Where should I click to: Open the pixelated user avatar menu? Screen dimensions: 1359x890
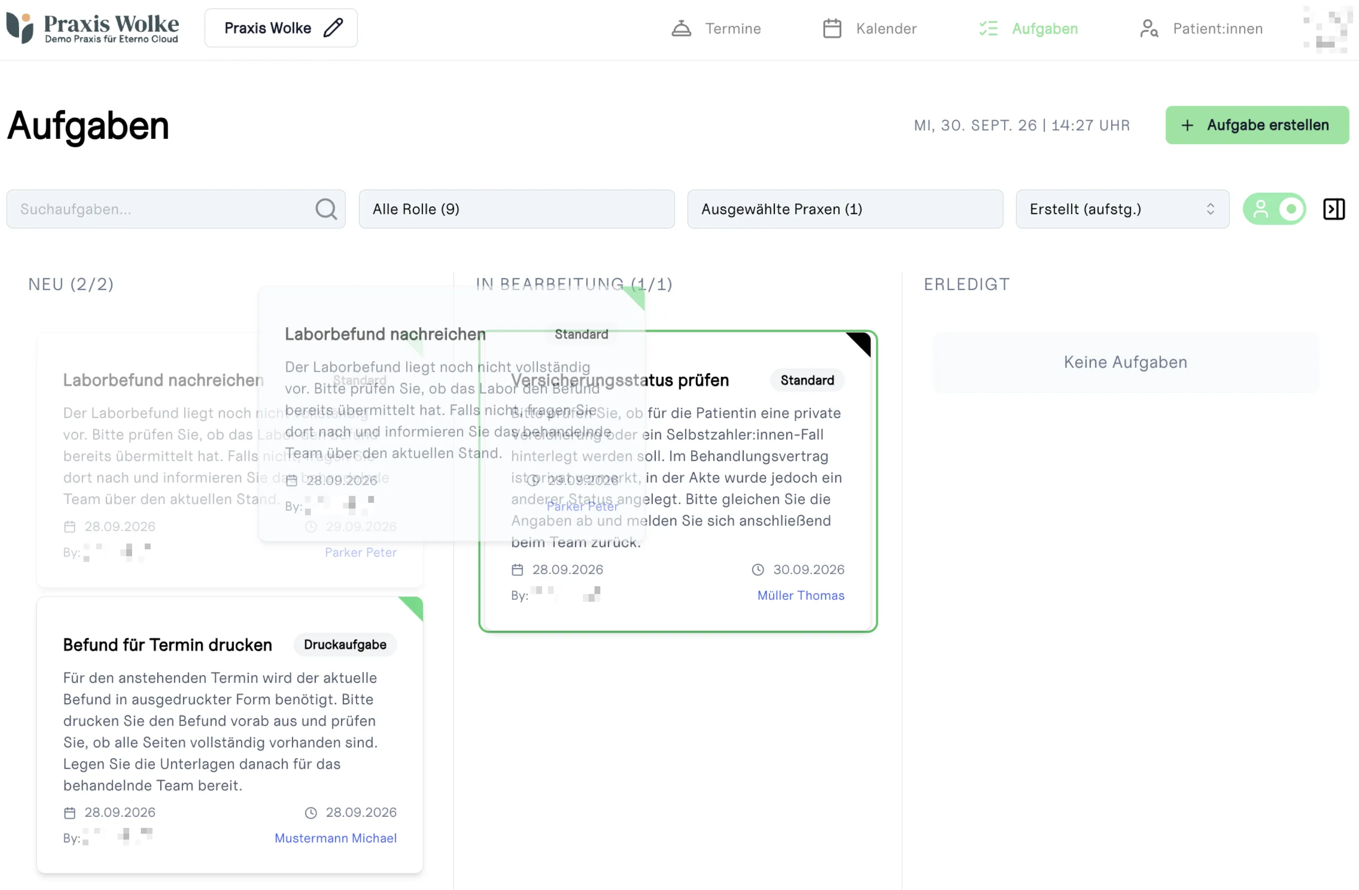[x=1327, y=29]
